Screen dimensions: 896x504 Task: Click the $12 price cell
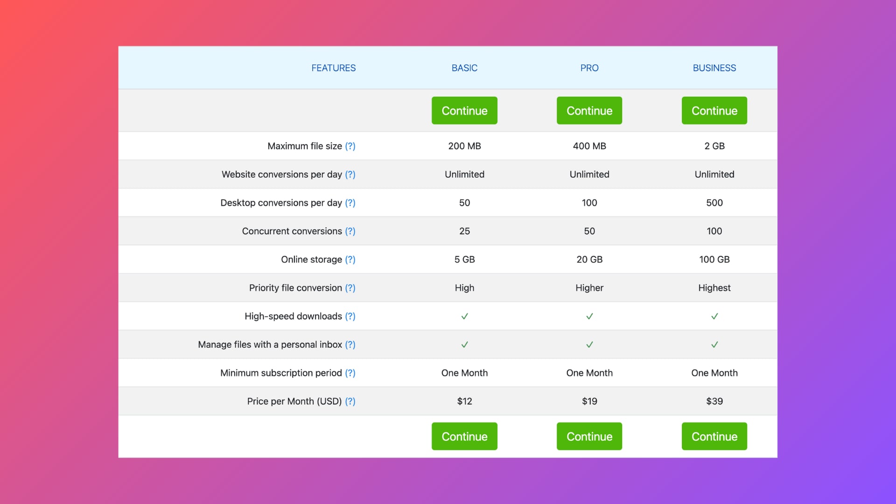(x=464, y=401)
